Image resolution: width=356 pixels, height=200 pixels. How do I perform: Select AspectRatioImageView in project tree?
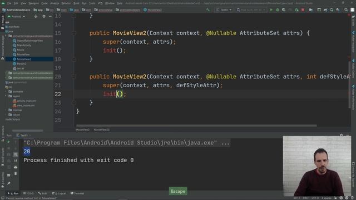[29, 41]
